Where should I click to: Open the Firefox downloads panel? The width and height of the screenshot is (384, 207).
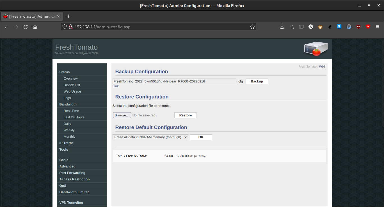click(282, 27)
